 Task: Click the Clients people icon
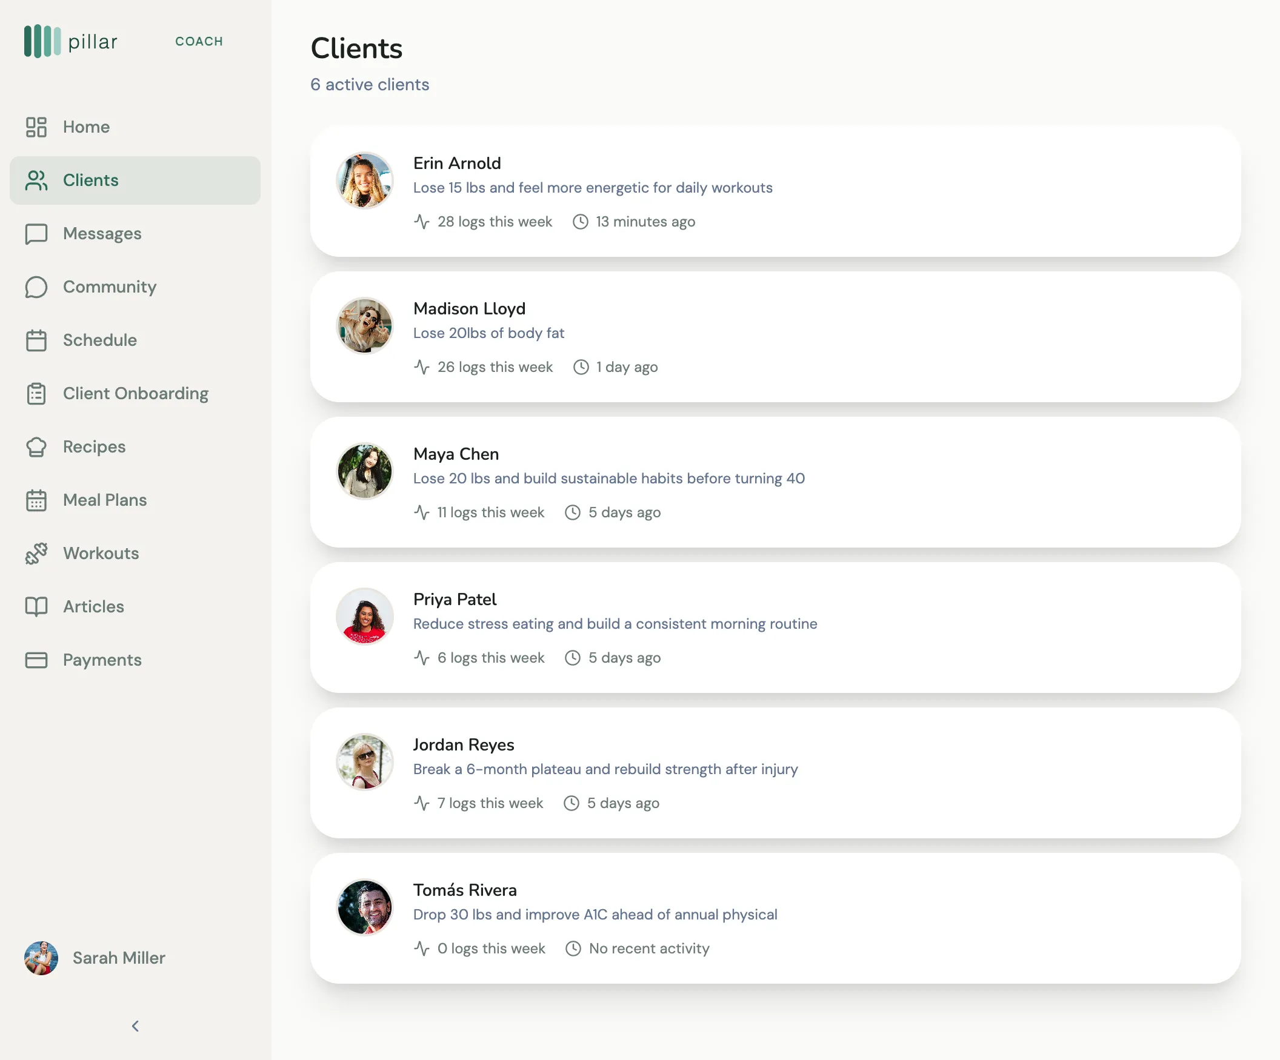pos(36,181)
